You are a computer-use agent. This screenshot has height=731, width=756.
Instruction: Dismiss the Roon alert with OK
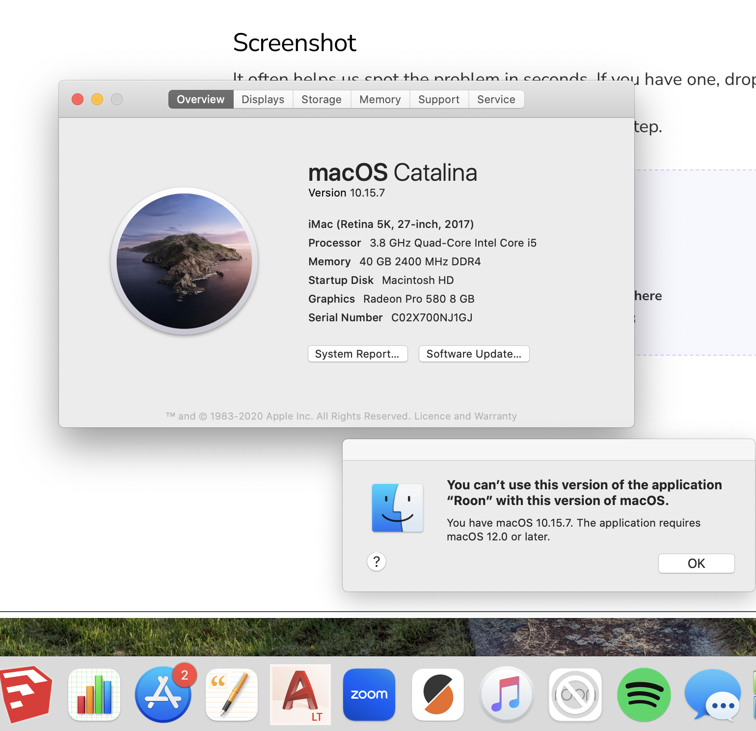[x=696, y=563]
